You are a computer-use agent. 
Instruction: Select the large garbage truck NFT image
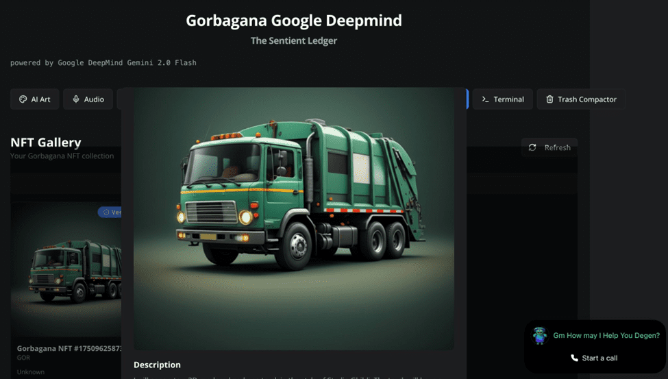293,219
